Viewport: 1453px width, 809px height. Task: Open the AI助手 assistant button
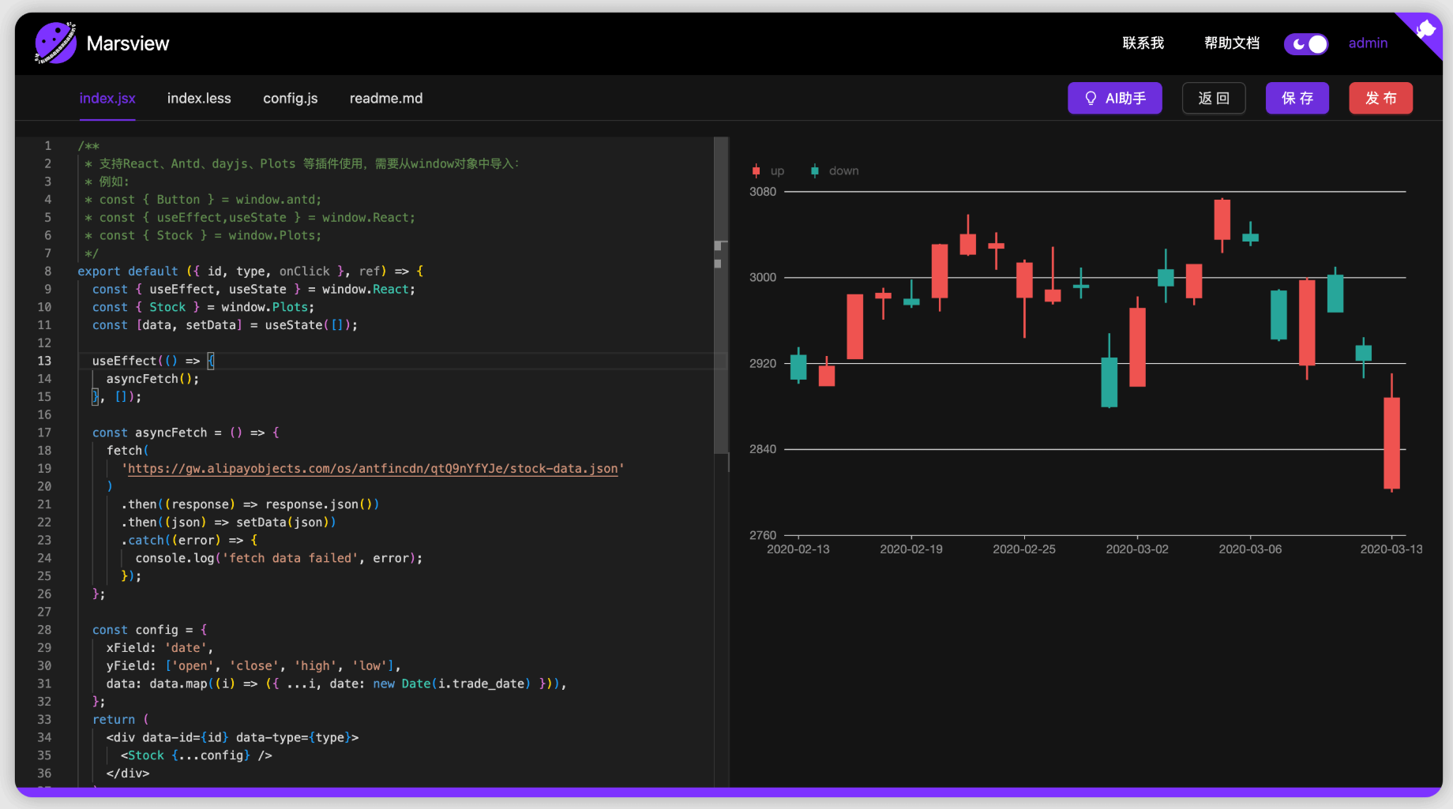tap(1115, 98)
